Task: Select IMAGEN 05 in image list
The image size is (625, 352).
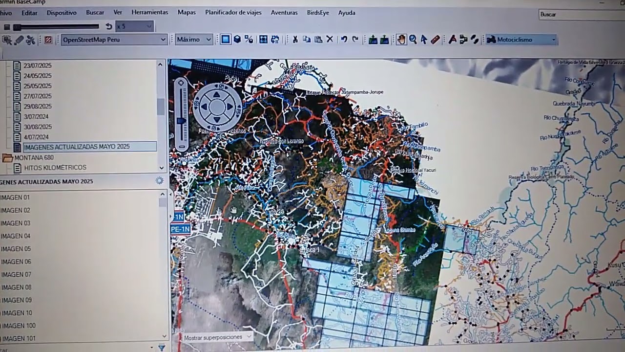Action: (x=16, y=249)
